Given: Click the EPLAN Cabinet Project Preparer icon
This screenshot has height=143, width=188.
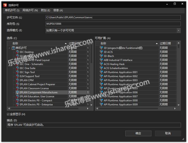Looking at the screenshot, I should pyautogui.click(x=17, y=84).
